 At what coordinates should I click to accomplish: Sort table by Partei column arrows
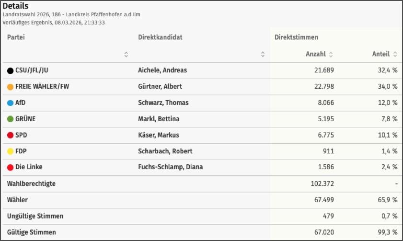(x=126, y=55)
